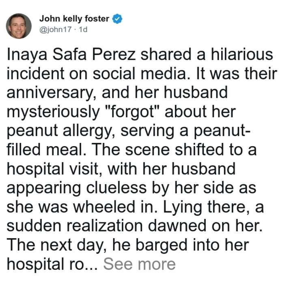Click the word mysteriously in the post
Image resolution: width=284 pixels, height=284 pixels.
(53, 112)
